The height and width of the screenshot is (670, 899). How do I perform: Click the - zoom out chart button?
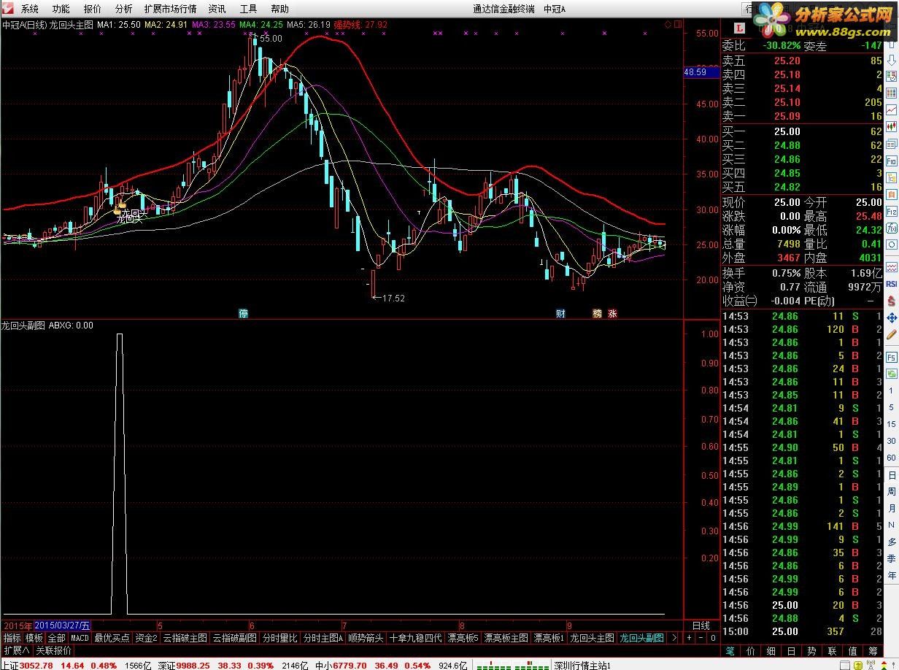click(701, 638)
